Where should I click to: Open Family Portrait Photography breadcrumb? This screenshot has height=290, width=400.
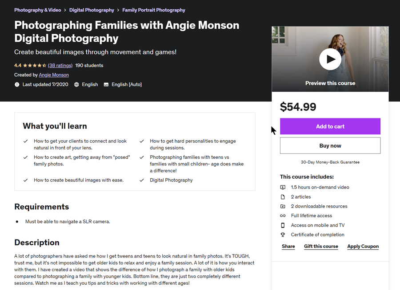pos(154,10)
